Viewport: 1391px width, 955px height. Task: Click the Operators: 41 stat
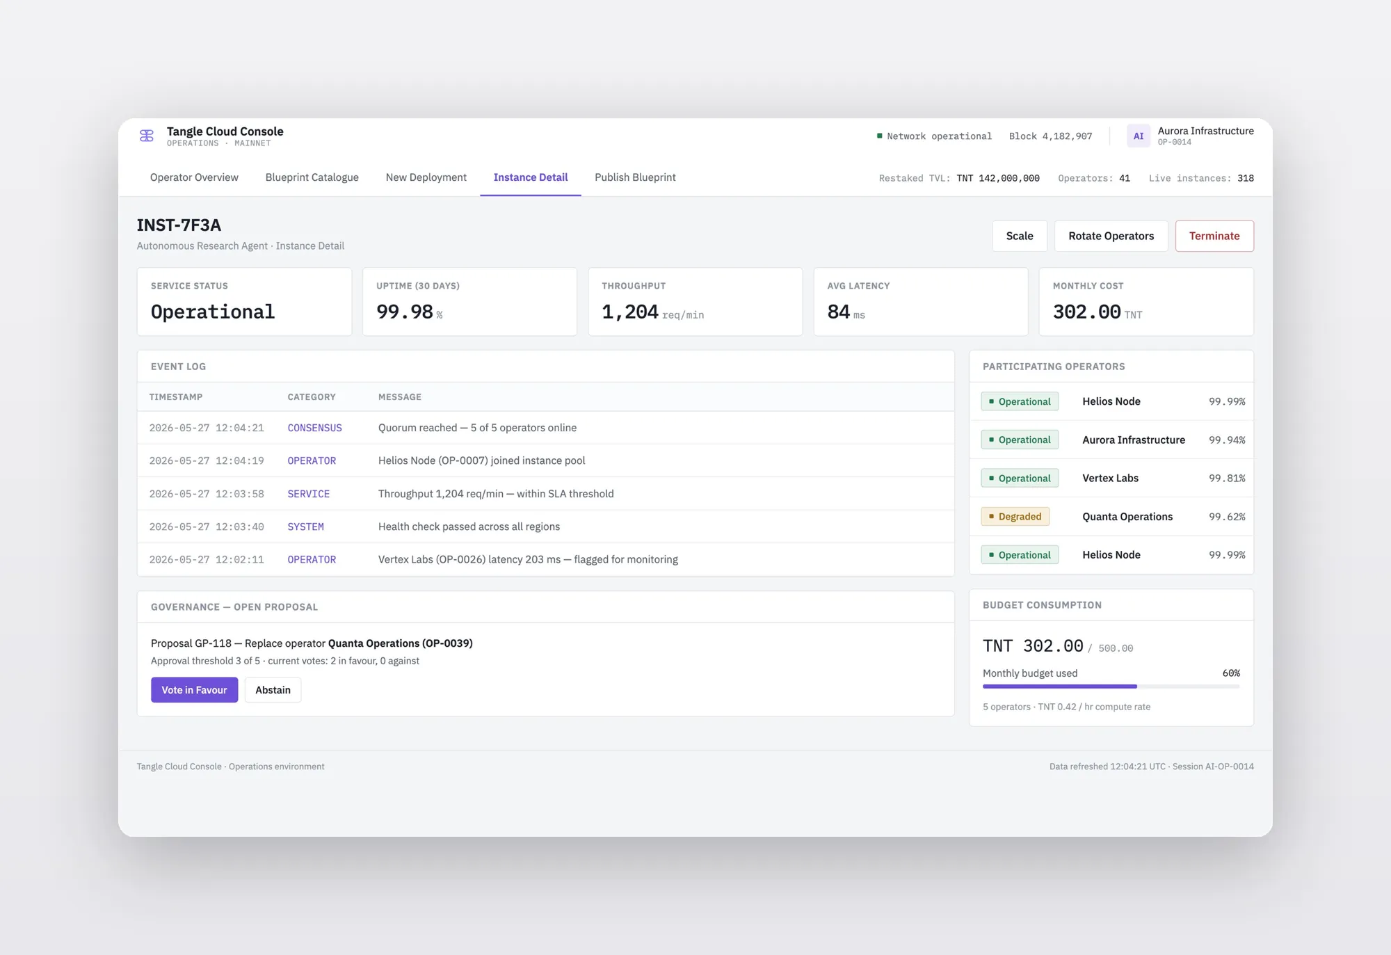[x=1094, y=178]
